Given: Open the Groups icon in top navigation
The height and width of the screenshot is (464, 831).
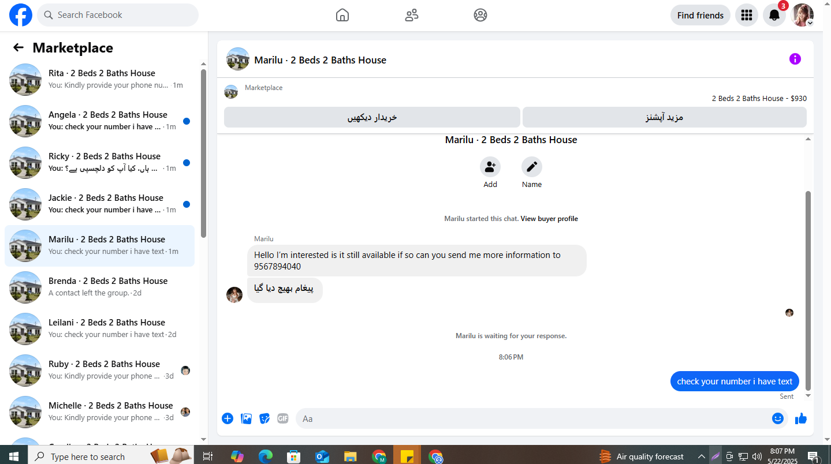Looking at the screenshot, I should (x=480, y=15).
